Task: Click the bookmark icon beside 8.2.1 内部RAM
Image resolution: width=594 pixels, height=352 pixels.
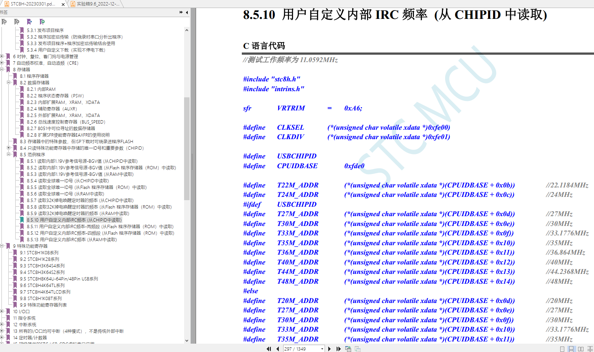Action: tap(22, 89)
